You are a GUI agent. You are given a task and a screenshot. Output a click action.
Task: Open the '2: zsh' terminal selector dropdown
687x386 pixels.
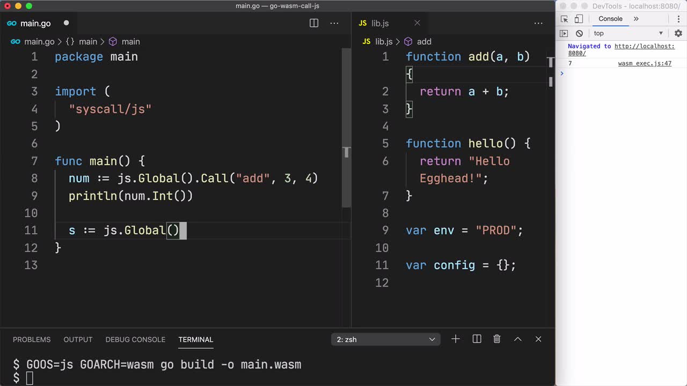[x=385, y=339]
